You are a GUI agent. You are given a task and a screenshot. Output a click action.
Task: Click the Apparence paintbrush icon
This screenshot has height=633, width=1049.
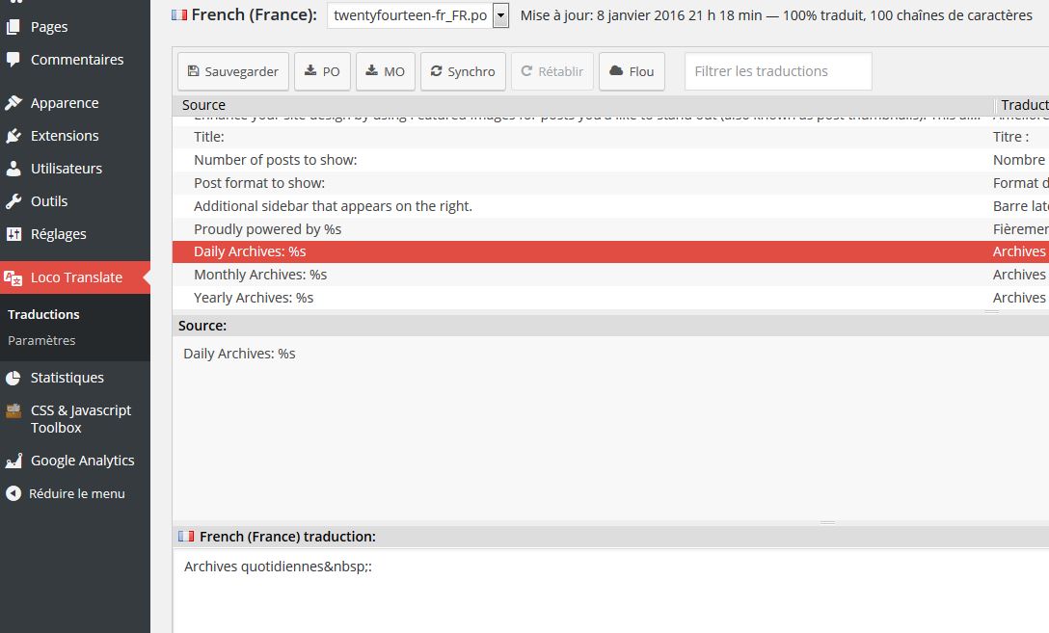(13, 103)
